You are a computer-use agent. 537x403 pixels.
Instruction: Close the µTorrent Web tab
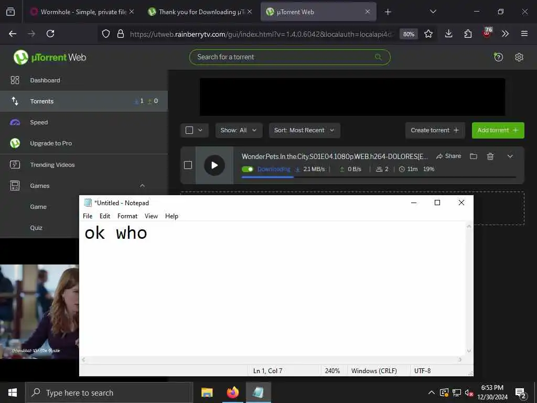point(368,12)
